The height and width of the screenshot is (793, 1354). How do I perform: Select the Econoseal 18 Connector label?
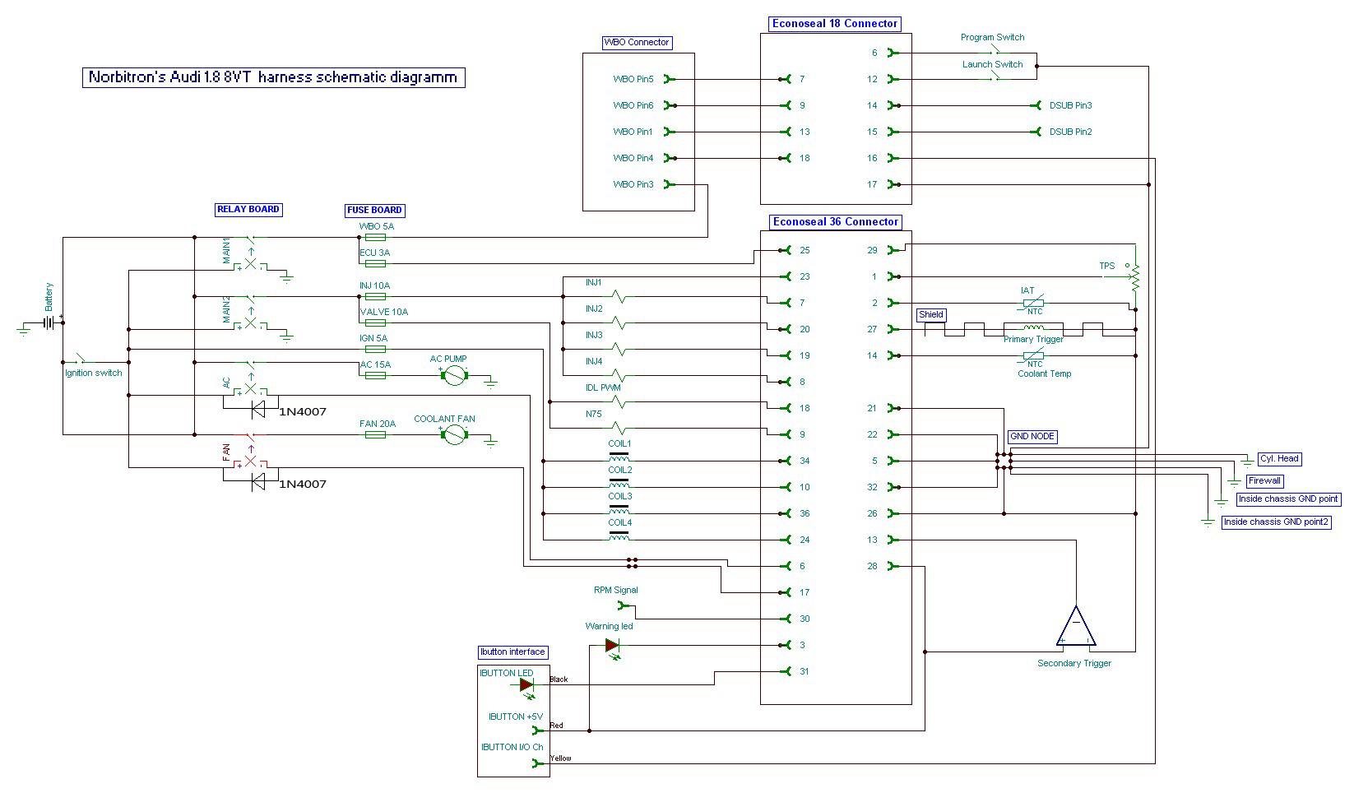point(835,24)
